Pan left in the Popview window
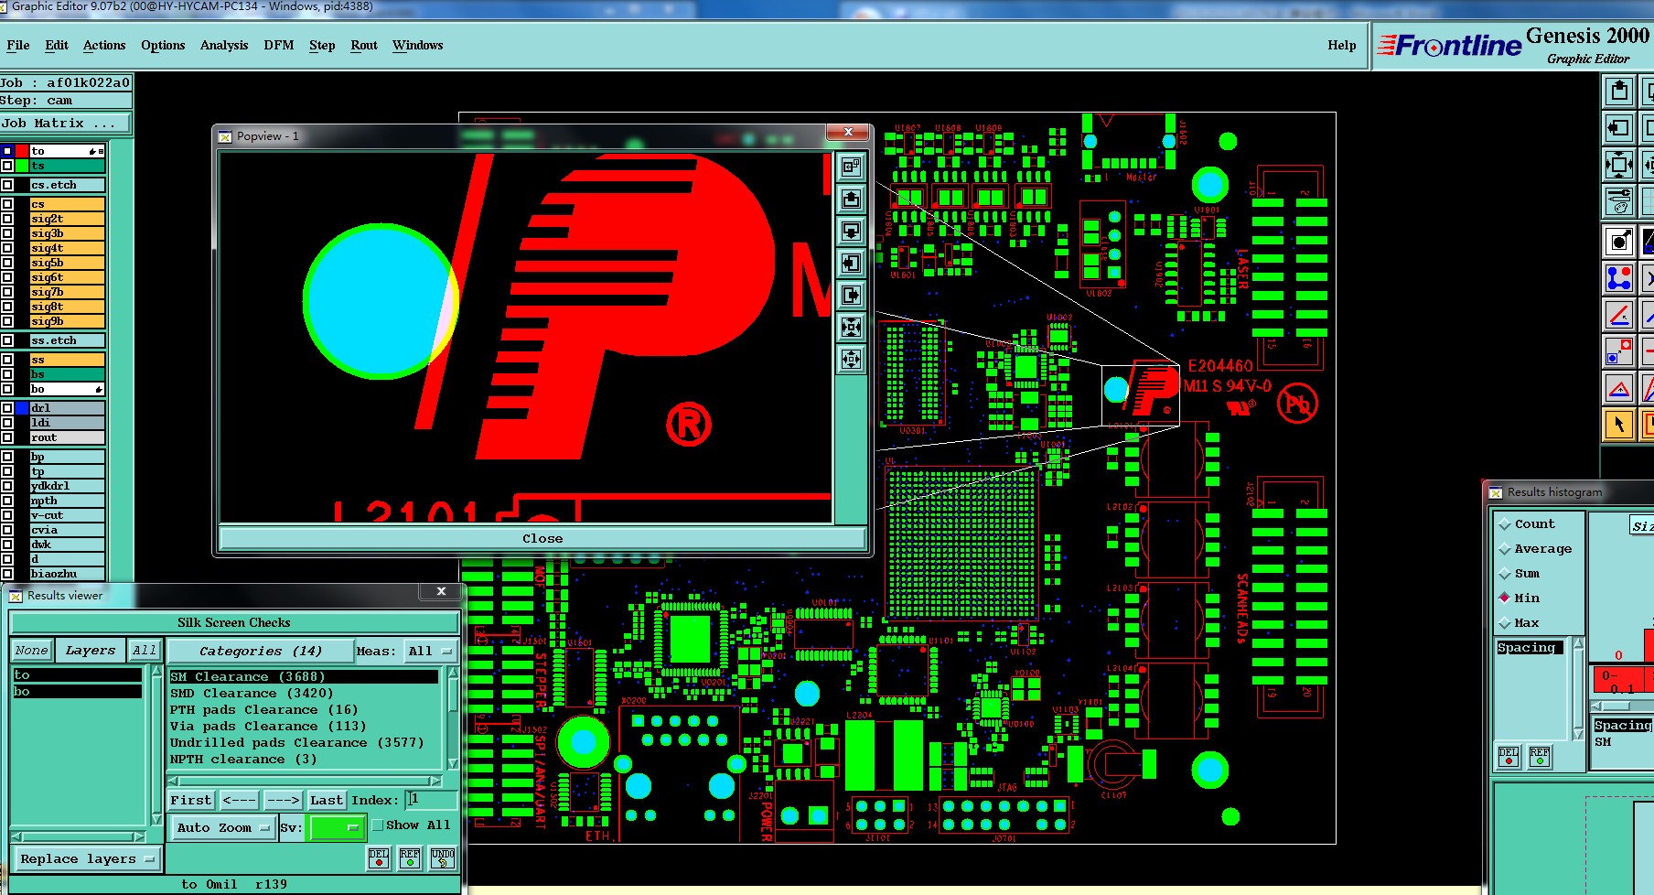The width and height of the screenshot is (1654, 895). click(851, 263)
